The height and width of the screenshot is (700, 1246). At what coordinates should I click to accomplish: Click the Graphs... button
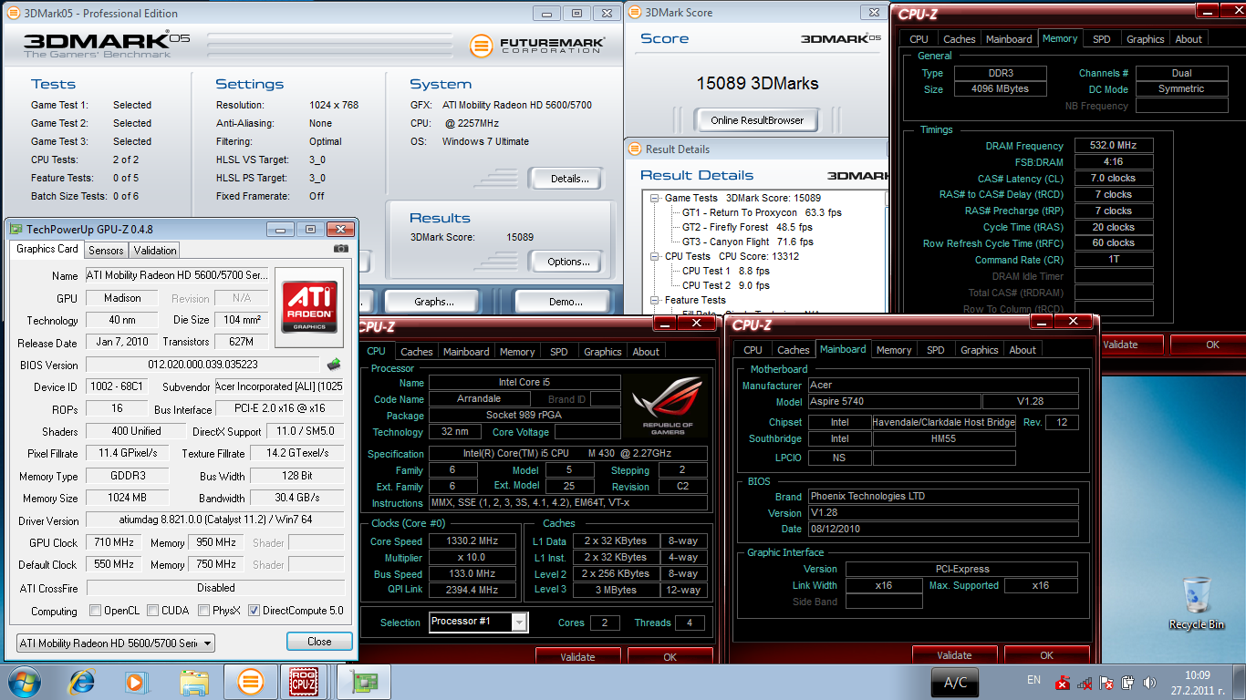pyautogui.click(x=433, y=302)
